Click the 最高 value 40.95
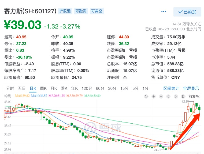The width and height of the screenshot is (204, 154). point(21,37)
